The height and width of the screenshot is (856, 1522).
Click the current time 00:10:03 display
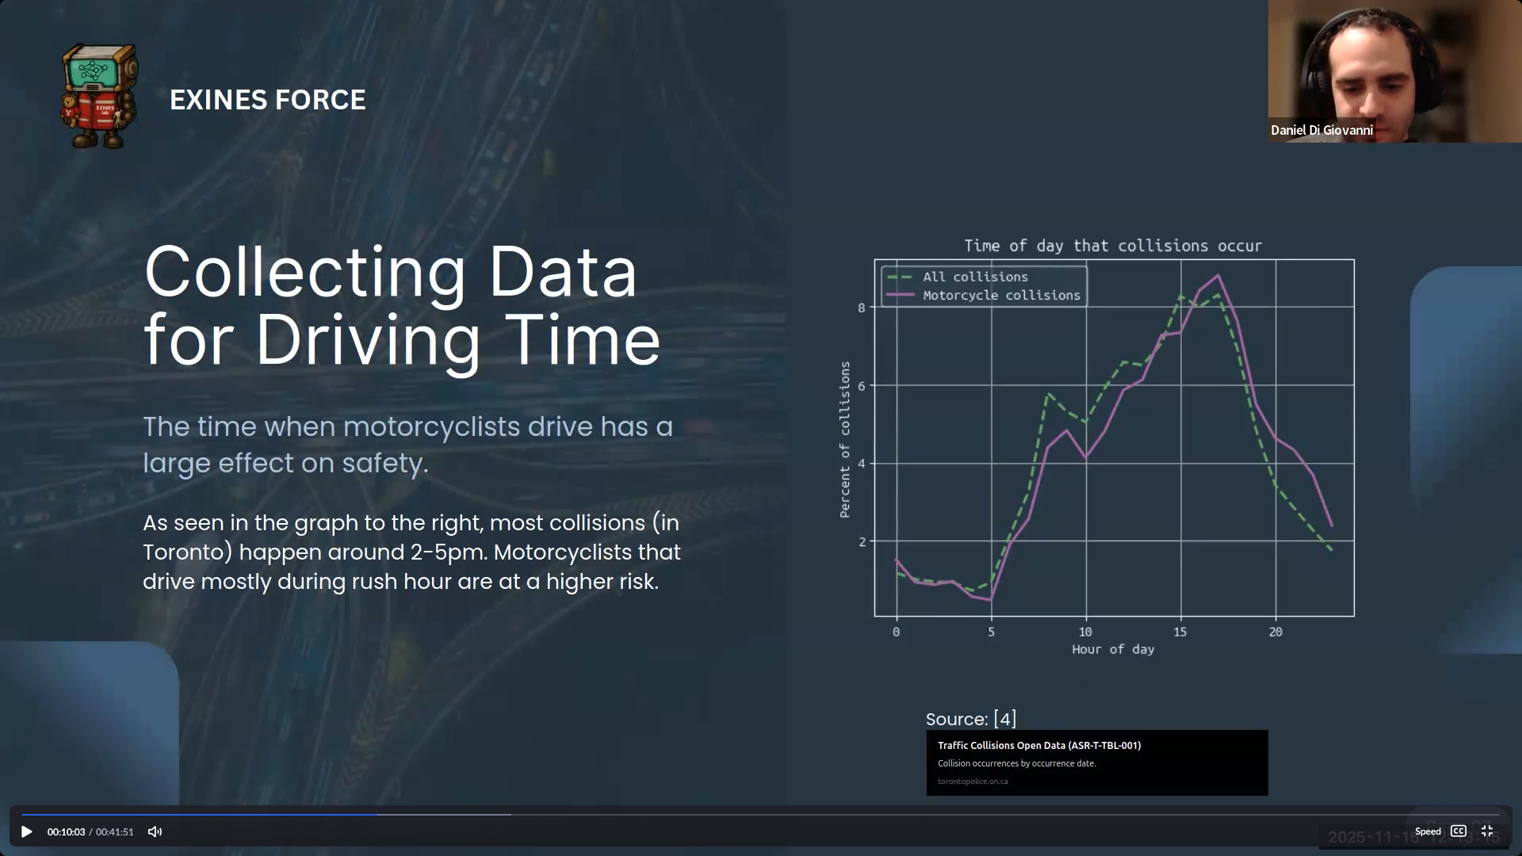[x=66, y=831]
